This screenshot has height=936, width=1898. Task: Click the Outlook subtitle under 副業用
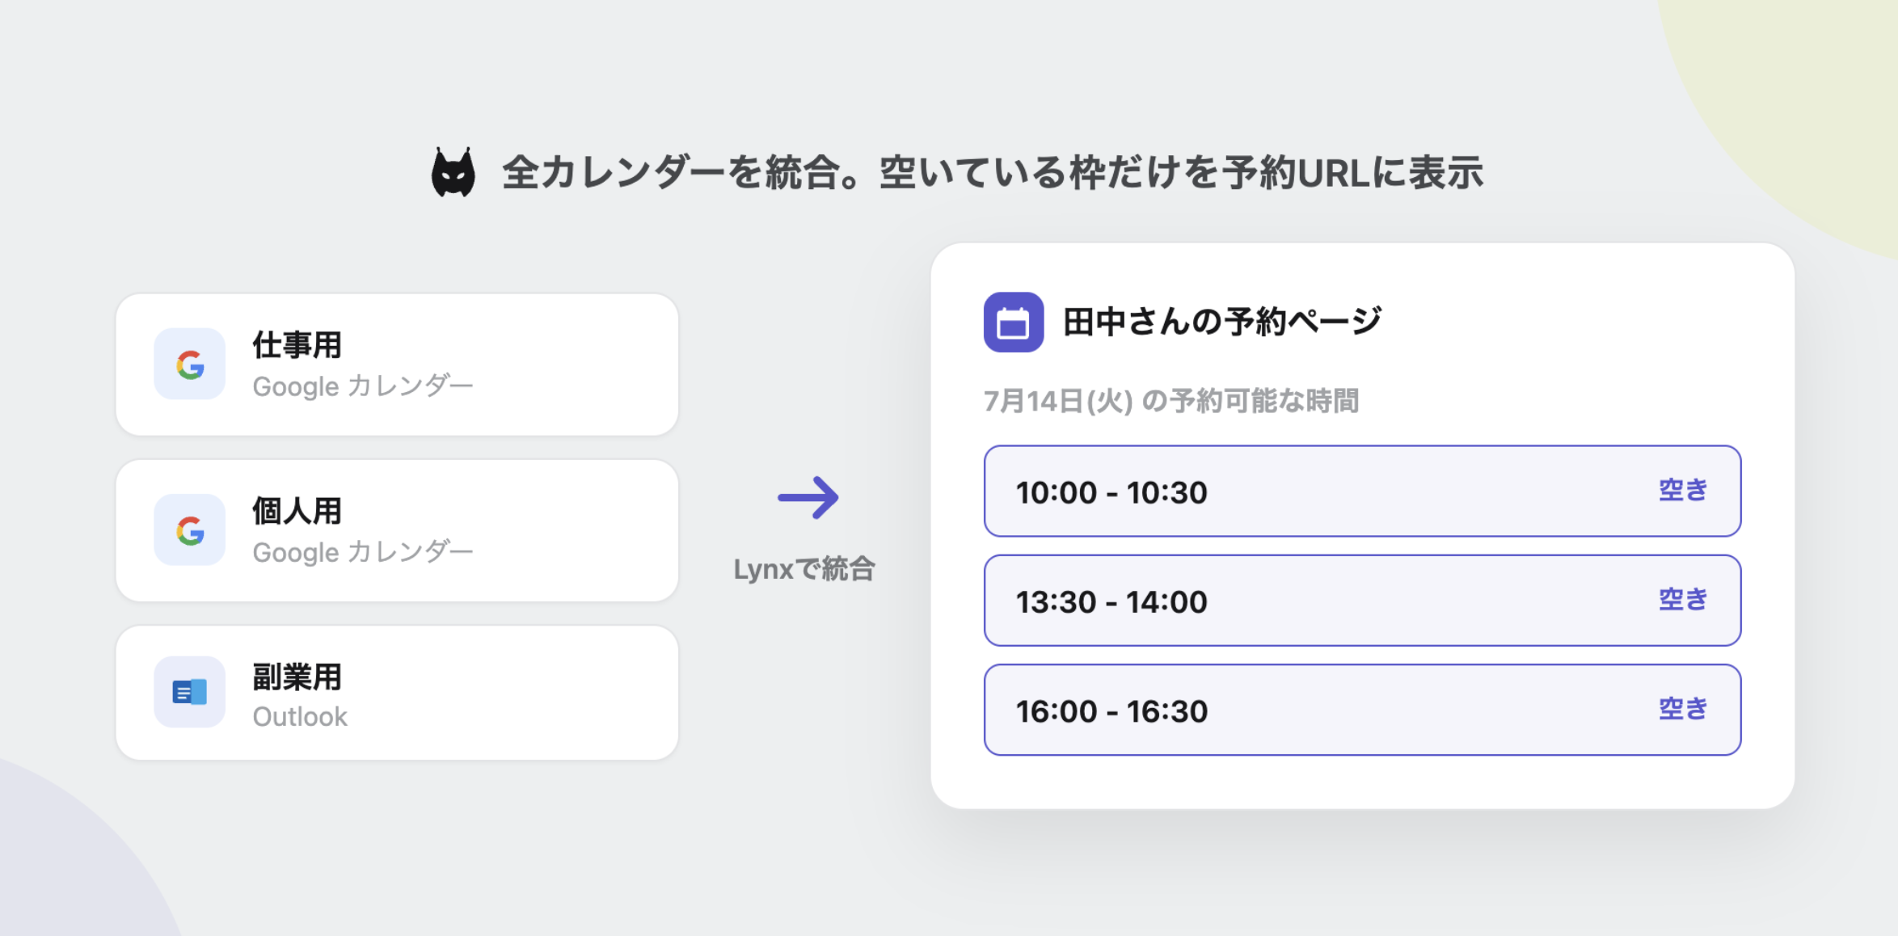pyautogui.click(x=300, y=717)
